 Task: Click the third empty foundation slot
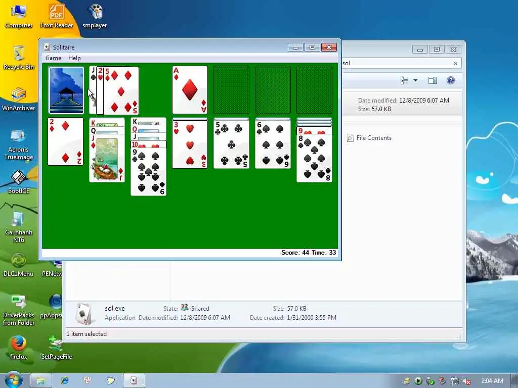point(273,90)
